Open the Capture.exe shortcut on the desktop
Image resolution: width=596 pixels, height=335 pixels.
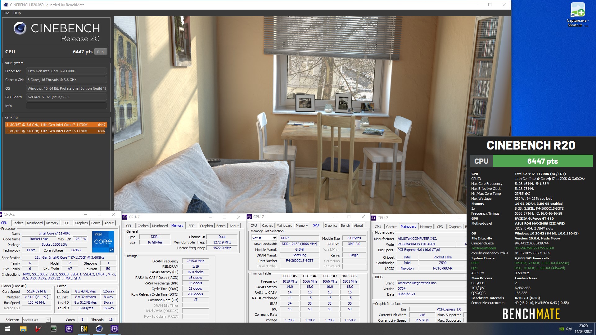(578, 15)
